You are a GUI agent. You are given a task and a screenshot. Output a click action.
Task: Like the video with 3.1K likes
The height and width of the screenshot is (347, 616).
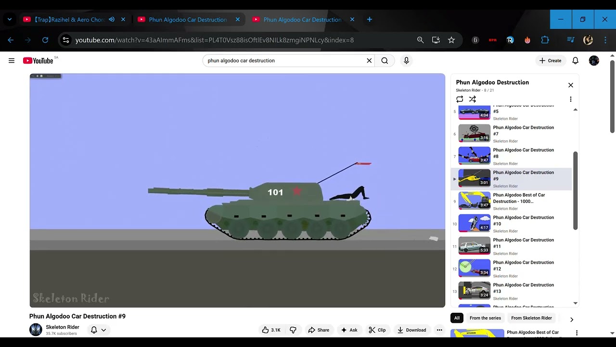pyautogui.click(x=271, y=330)
